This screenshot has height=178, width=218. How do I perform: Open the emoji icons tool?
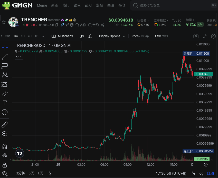[5, 112]
